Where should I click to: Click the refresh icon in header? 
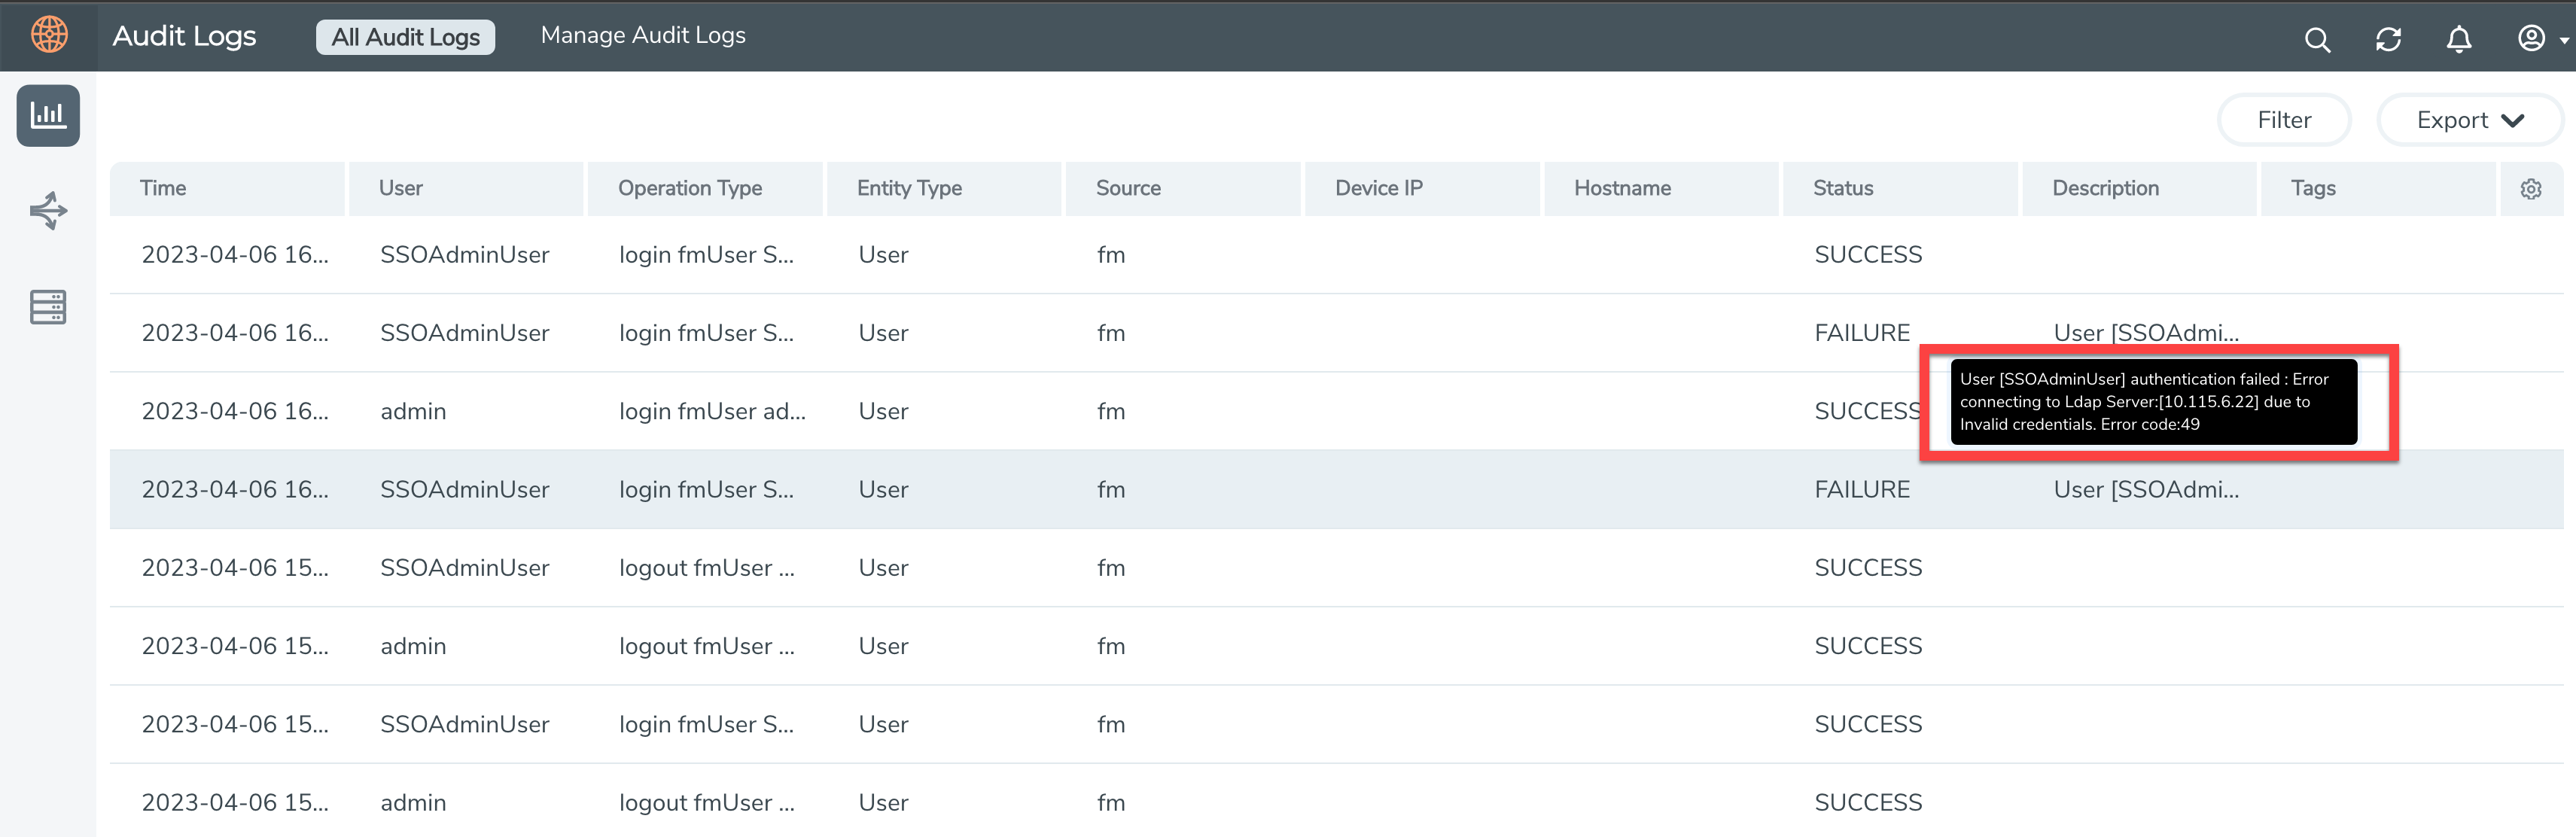pos(2388,39)
